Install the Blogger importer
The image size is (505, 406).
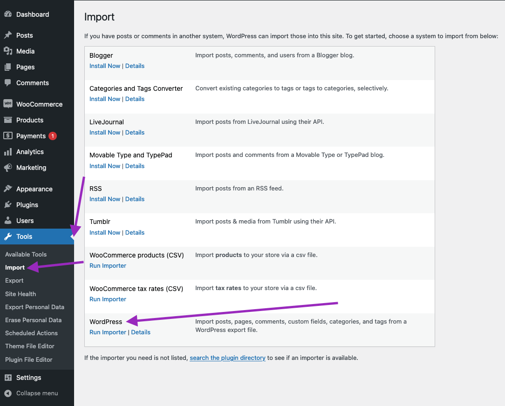105,66
